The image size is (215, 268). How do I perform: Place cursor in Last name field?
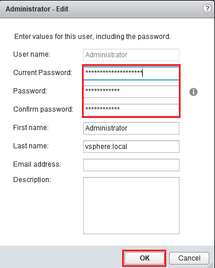(x=131, y=147)
